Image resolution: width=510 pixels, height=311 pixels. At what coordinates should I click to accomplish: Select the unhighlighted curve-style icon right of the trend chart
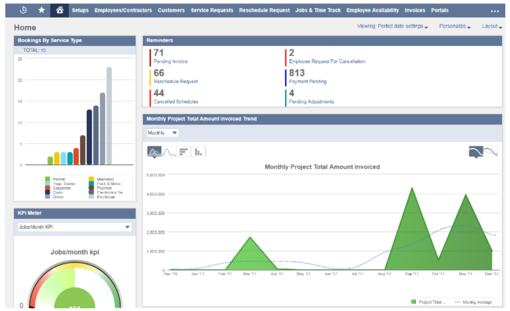tap(491, 152)
